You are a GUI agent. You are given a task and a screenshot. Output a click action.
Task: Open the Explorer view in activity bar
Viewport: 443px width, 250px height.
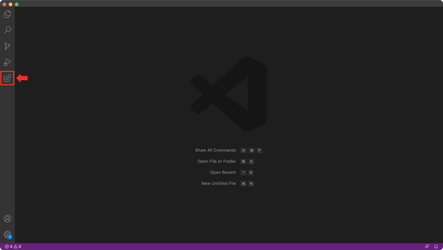(7, 14)
